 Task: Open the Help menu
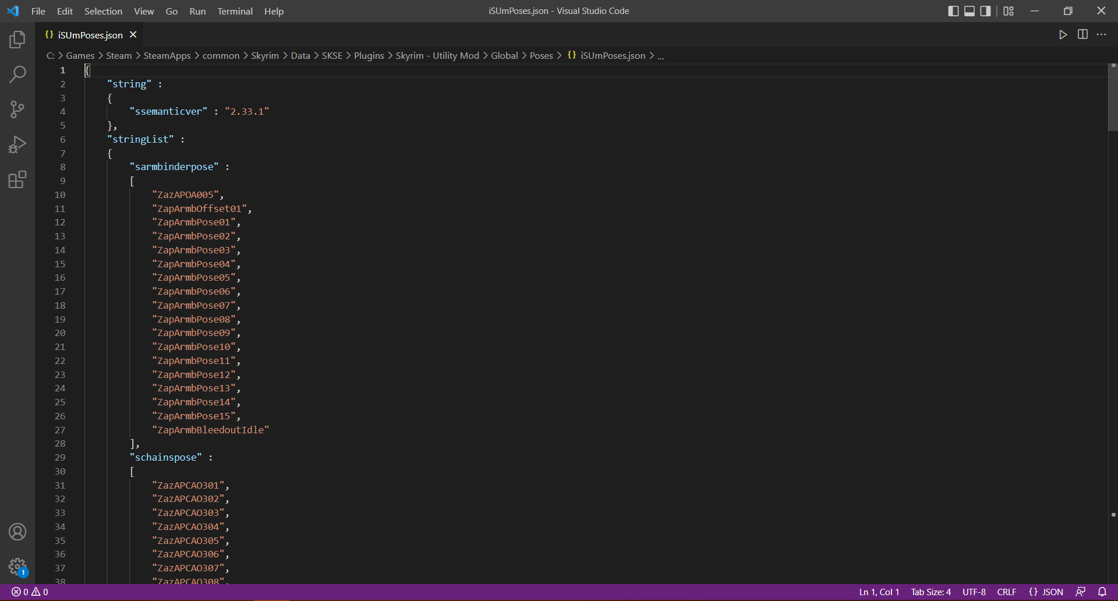coord(274,11)
